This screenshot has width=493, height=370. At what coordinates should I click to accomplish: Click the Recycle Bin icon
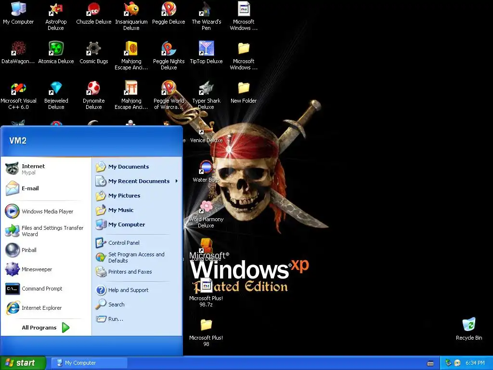469,325
